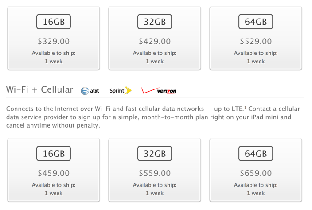The height and width of the screenshot is (210, 312).
Task: Click the Verizon carrier logo
Action: pyautogui.click(x=159, y=91)
